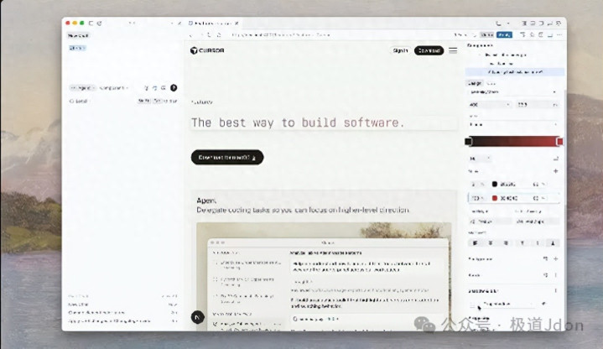The height and width of the screenshot is (349, 603).
Task: Click the plus icon in the Stops row
Action: click(556, 171)
